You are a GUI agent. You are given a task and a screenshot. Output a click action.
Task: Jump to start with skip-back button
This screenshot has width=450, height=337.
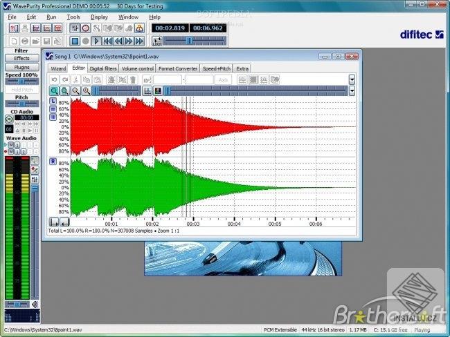[107, 41]
